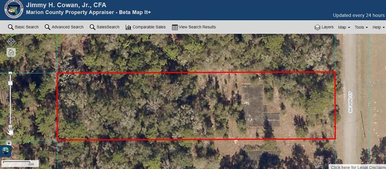Open the Layers stack icon
386x169 pixels.
324,27
